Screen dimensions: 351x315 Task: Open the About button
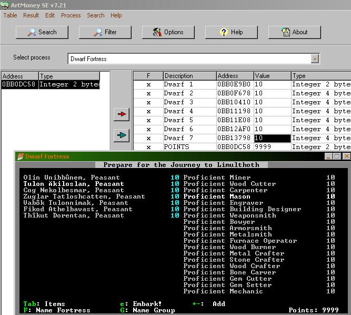pyautogui.click(x=294, y=32)
